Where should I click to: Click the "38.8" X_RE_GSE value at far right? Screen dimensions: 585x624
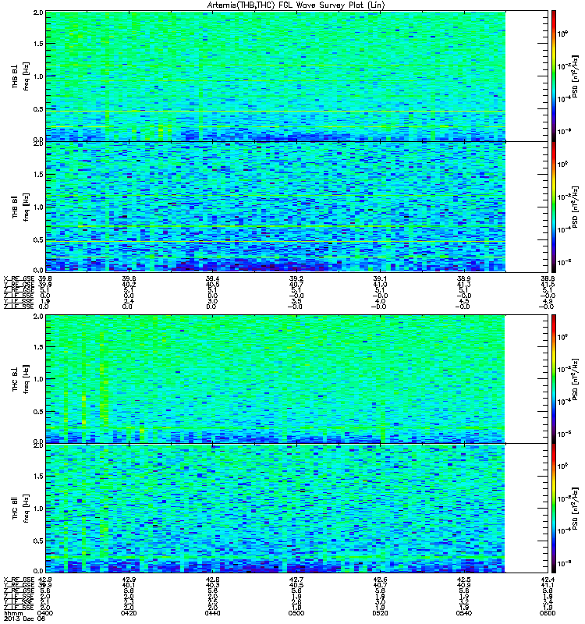(548, 278)
